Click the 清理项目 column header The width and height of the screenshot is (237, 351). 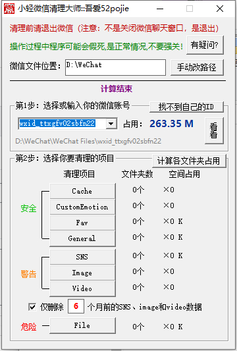pyautogui.click(x=79, y=174)
